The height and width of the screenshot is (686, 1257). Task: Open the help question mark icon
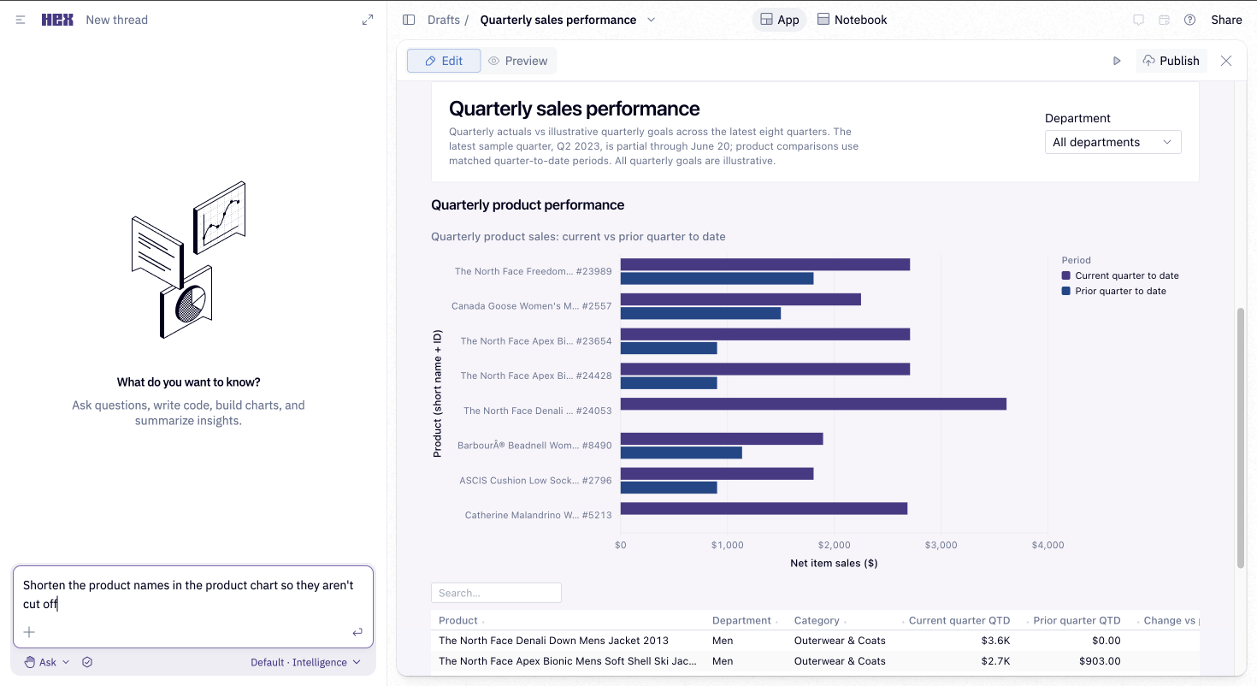1189,20
